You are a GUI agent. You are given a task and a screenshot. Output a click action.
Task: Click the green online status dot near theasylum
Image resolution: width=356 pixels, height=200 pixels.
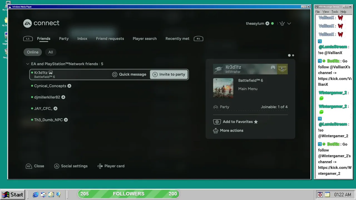[272, 24]
